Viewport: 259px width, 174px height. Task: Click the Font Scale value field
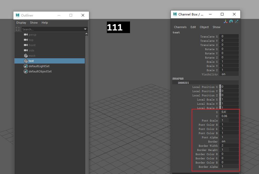click(x=229, y=120)
